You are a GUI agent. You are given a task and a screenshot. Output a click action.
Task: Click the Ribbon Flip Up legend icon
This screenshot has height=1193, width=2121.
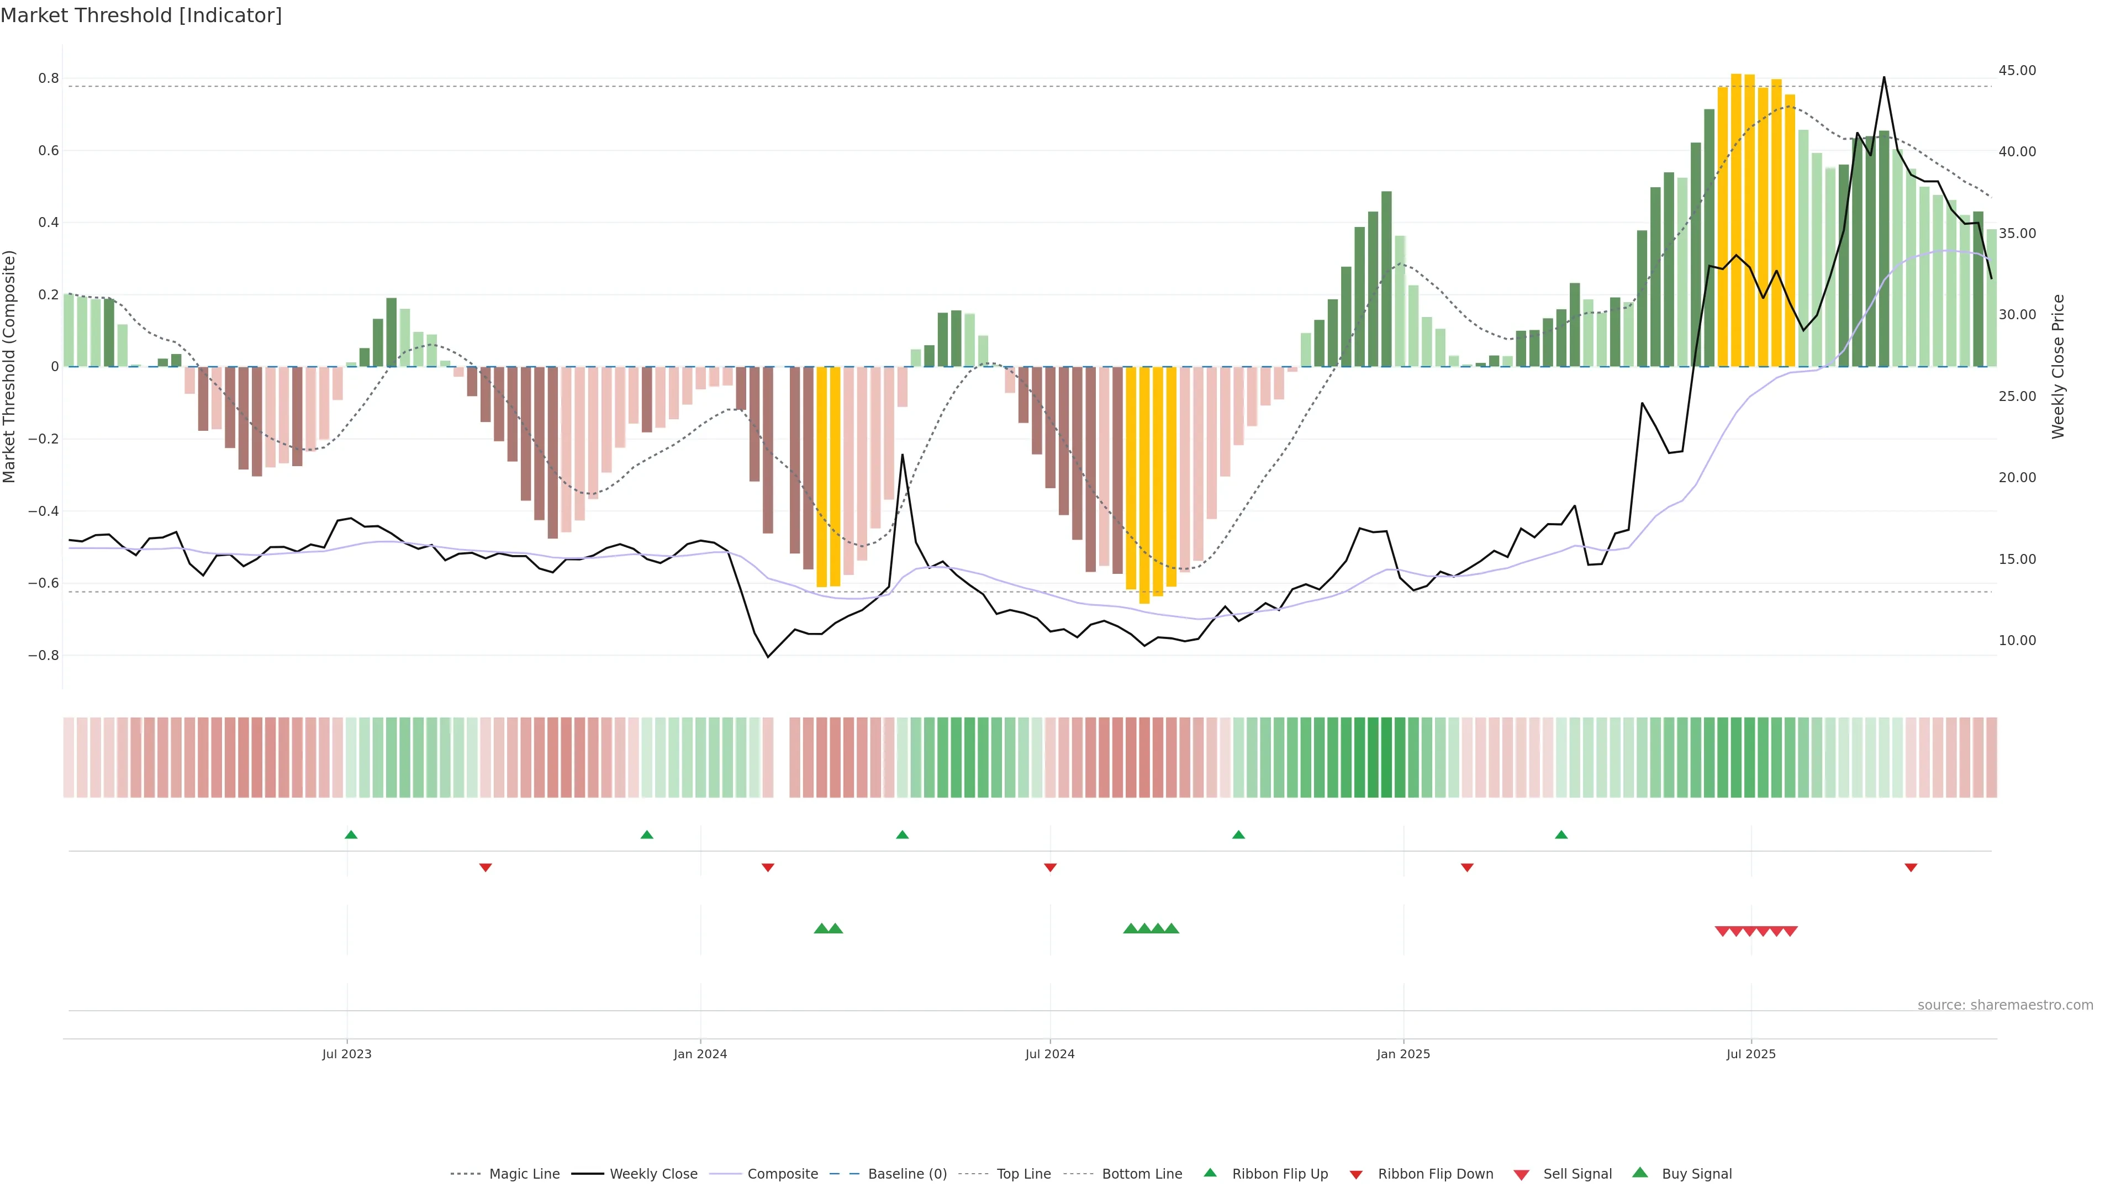pos(1210,1173)
